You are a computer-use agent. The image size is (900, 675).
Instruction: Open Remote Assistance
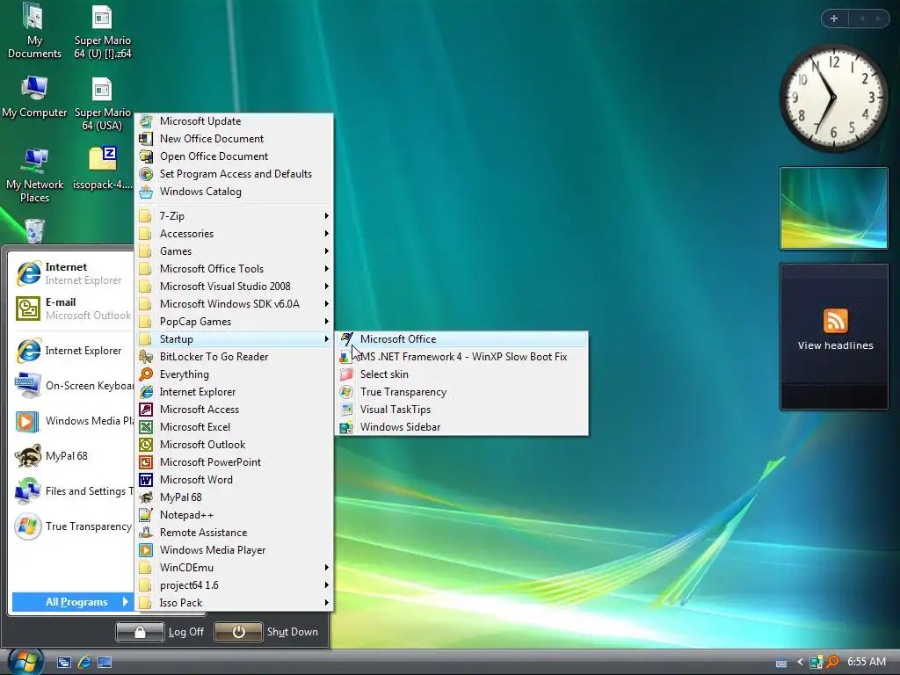click(x=234, y=533)
